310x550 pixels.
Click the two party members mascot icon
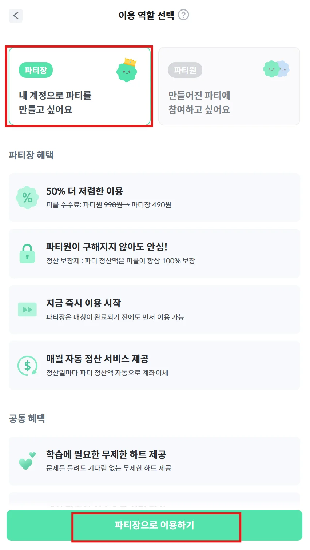tap(276, 69)
